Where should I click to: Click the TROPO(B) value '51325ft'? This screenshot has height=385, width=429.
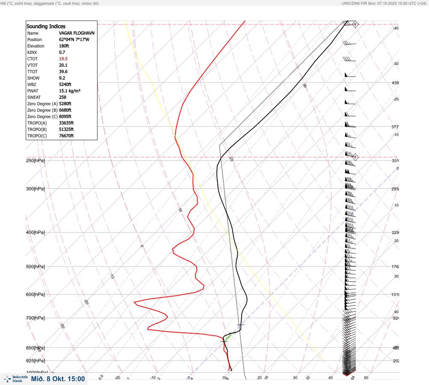coord(66,129)
